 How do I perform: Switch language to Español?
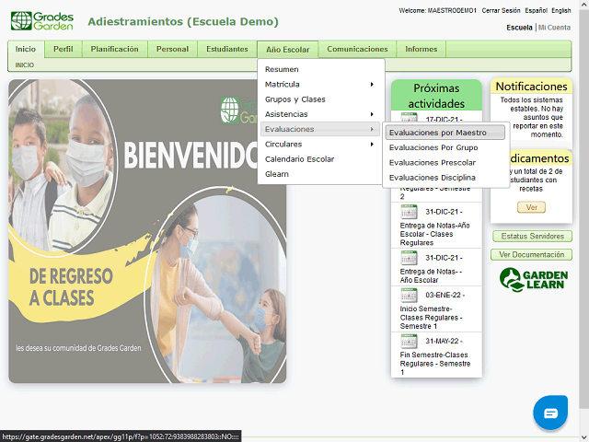tap(536, 10)
